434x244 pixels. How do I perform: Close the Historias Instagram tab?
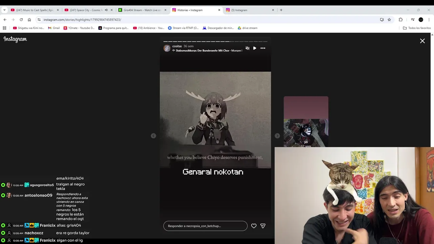pyautogui.click(x=219, y=10)
